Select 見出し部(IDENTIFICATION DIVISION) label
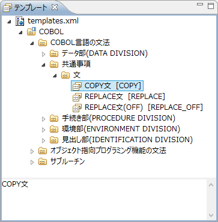The height and width of the screenshot is (222, 218). tap(127, 140)
